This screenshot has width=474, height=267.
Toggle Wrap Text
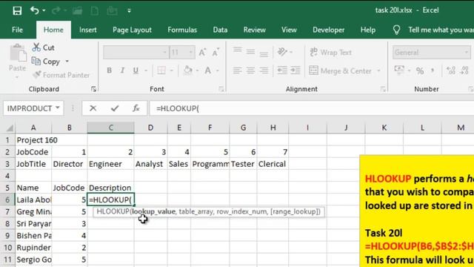331,53
